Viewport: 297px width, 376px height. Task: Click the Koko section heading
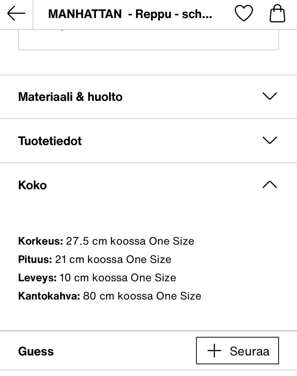(32, 185)
